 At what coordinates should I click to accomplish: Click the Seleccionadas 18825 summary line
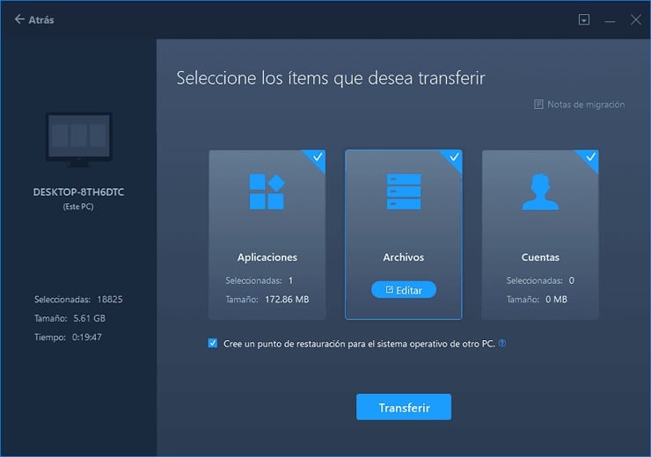point(78,300)
